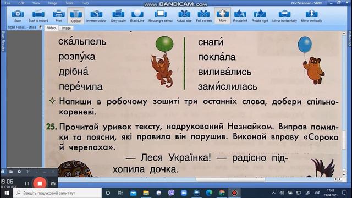Open the Windows Start menu

click(x=7, y=193)
